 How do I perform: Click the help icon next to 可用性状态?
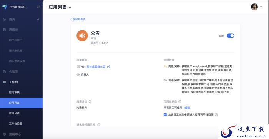click(180, 101)
